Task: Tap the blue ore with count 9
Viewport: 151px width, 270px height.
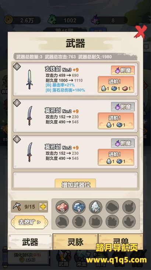Action: pos(79,207)
